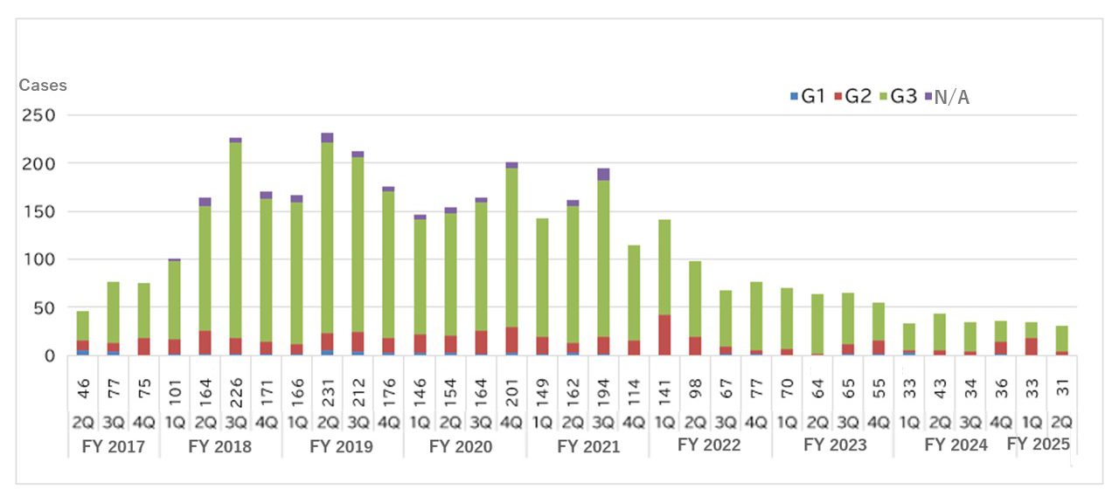Click the blue G1 legend swatch

pos(794,96)
